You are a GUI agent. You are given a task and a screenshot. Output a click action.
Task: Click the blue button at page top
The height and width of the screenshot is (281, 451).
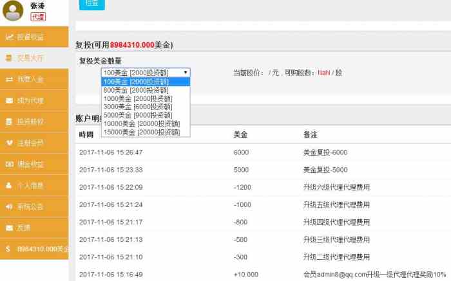pyautogui.click(x=92, y=4)
